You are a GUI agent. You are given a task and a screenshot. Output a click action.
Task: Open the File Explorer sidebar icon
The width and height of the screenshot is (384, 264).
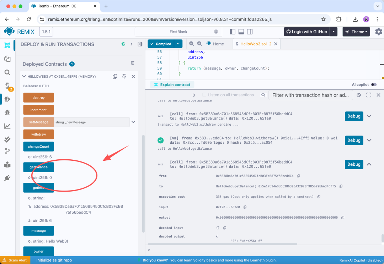[x=7, y=59]
